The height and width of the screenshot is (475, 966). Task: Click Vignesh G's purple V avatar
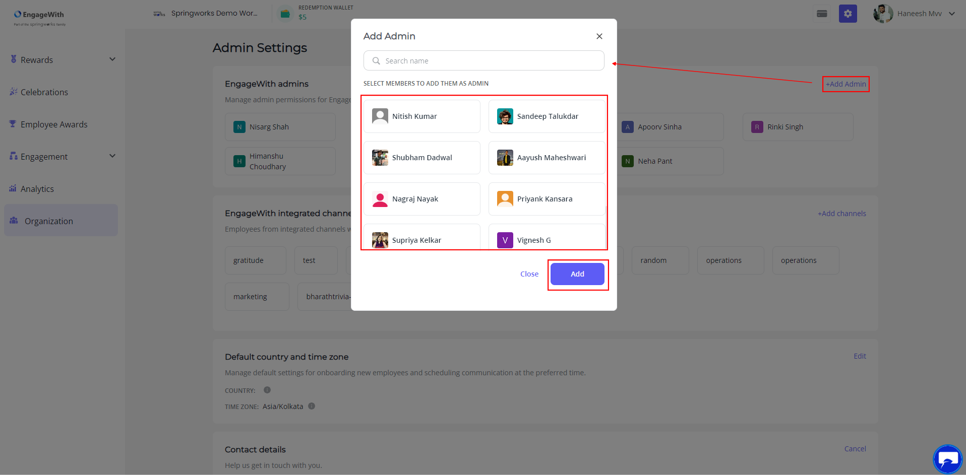[505, 240]
